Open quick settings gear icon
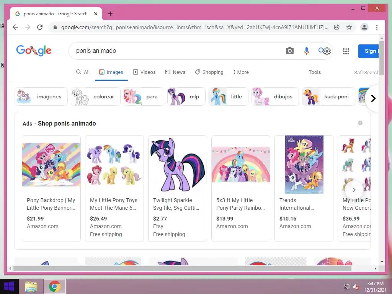Viewport: 392px width, 294px height. [x=327, y=51]
